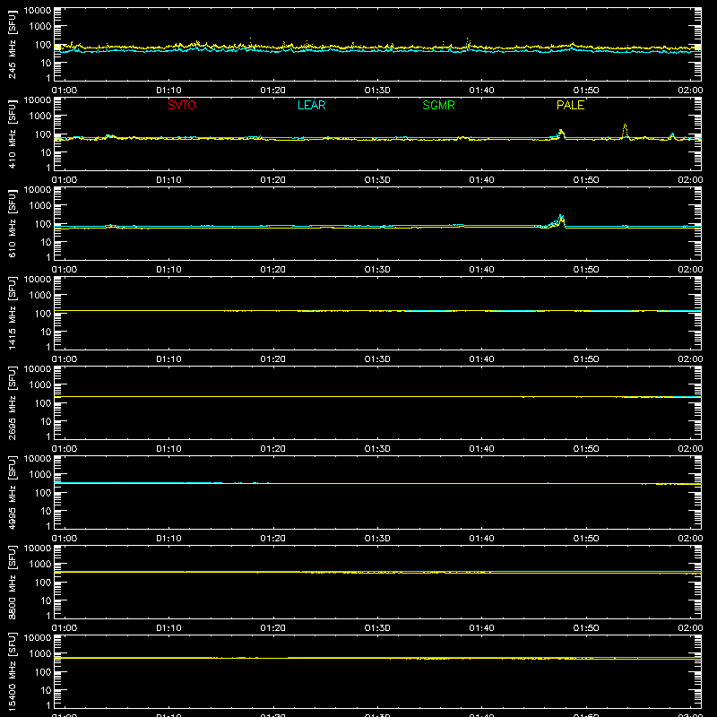The height and width of the screenshot is (717, 717).
Task: Click the cyan LEAR station label
Action: [311, 105]
